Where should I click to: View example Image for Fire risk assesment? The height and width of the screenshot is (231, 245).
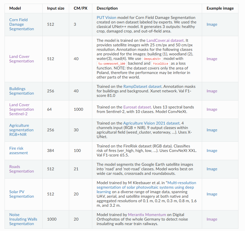click(x=212, y=151)
